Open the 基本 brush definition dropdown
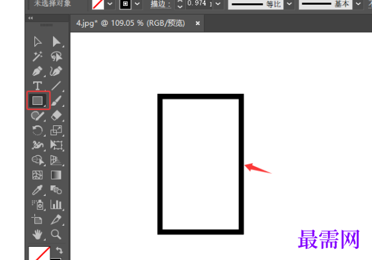This screenshot has width=372, height=260. coord(358,4)
